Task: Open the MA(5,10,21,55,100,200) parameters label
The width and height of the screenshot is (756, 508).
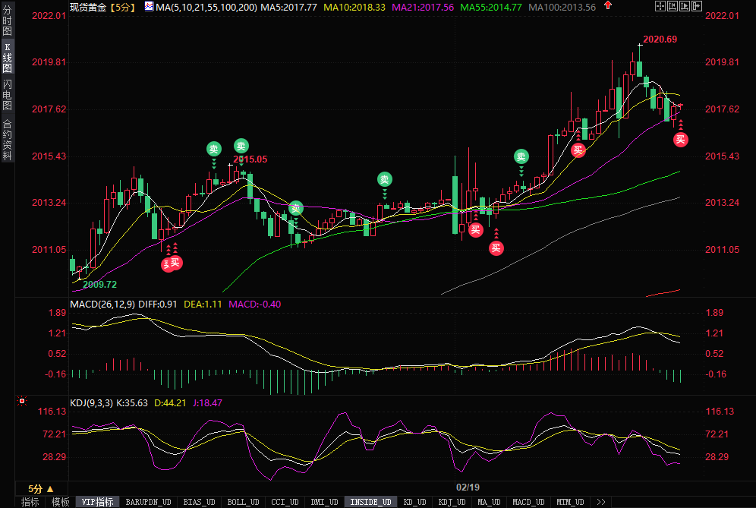Action: [x=206, y=7]
